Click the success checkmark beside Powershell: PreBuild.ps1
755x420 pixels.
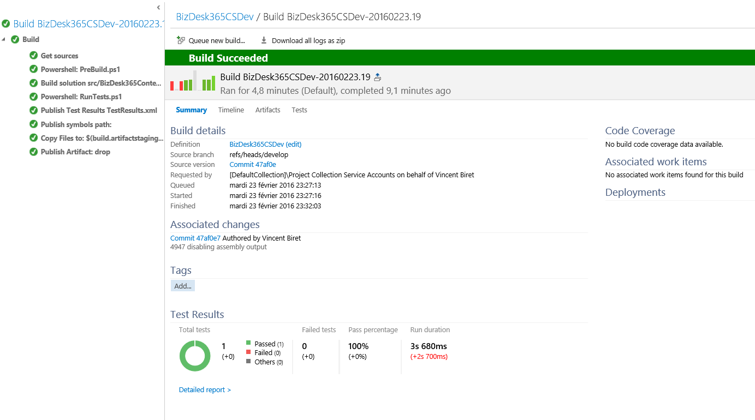tap(33, 69)
